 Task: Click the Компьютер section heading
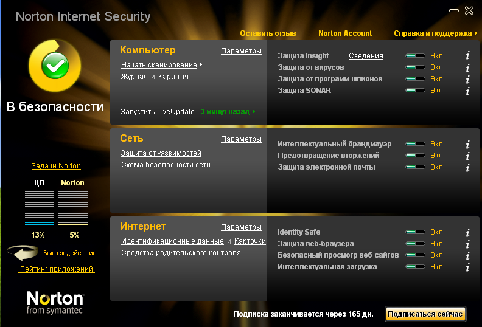tap(147, 50)
